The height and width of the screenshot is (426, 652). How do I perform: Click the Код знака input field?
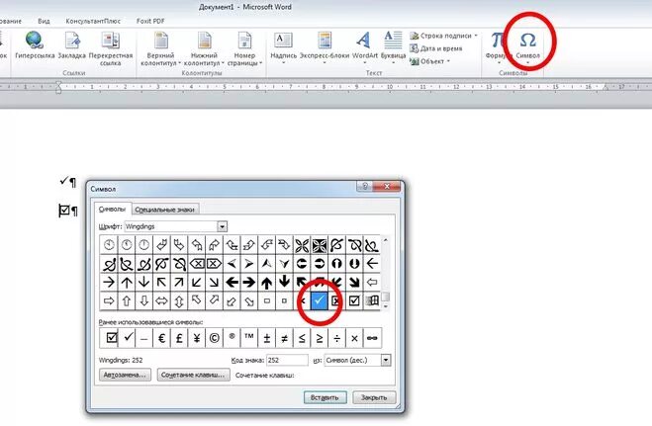coord(287,360)
